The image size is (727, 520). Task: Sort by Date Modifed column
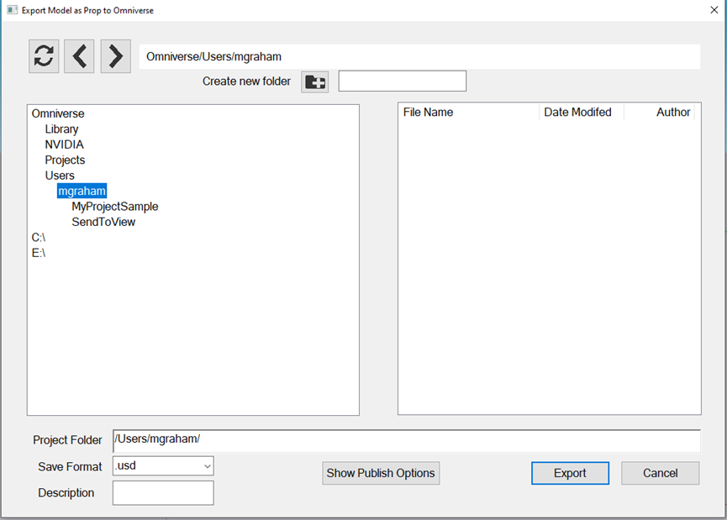[x=582, y=113]
